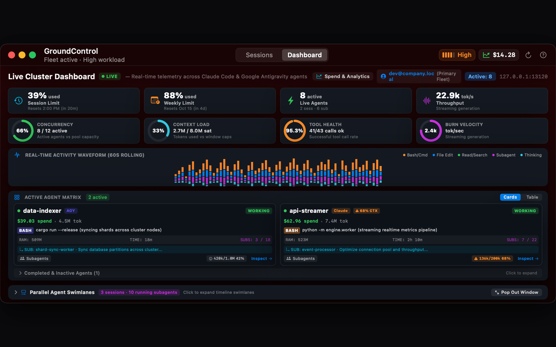The height and width of the screenshot is (347, 556).
Task: Click the High workload bars indicator
Action: point(457,55)
